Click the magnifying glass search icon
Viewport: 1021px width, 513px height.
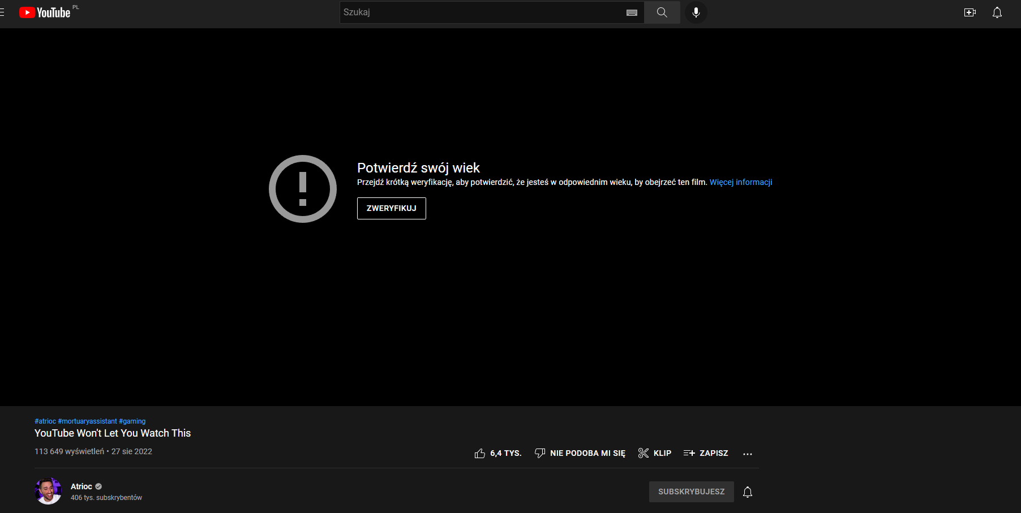(x=662, y=12)
